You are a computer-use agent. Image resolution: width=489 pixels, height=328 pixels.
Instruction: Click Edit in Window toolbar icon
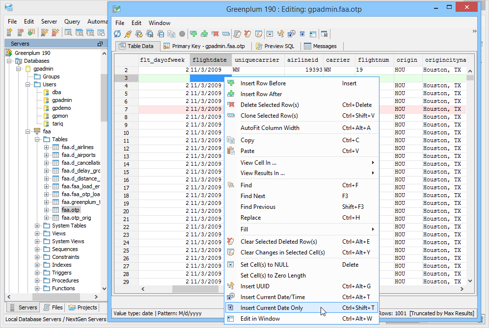point(313,34)
